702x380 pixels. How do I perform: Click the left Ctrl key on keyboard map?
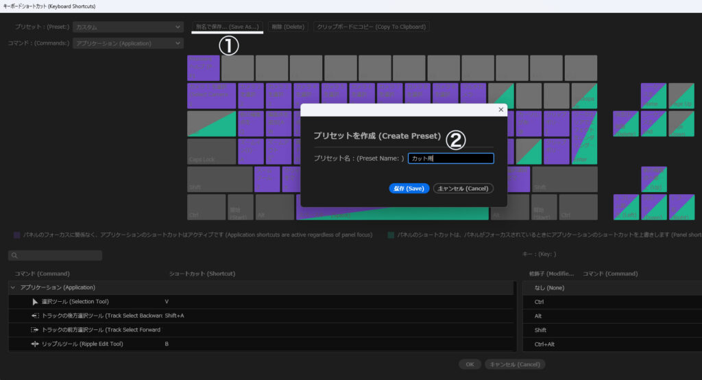tap(206, 207)
